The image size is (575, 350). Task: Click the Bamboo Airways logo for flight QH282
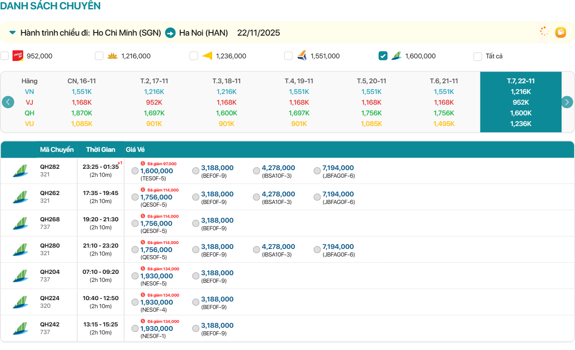(20, 171)
